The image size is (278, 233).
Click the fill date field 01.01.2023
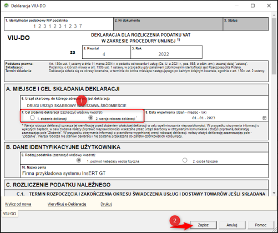pyautogui.click(x=204, y=118)
